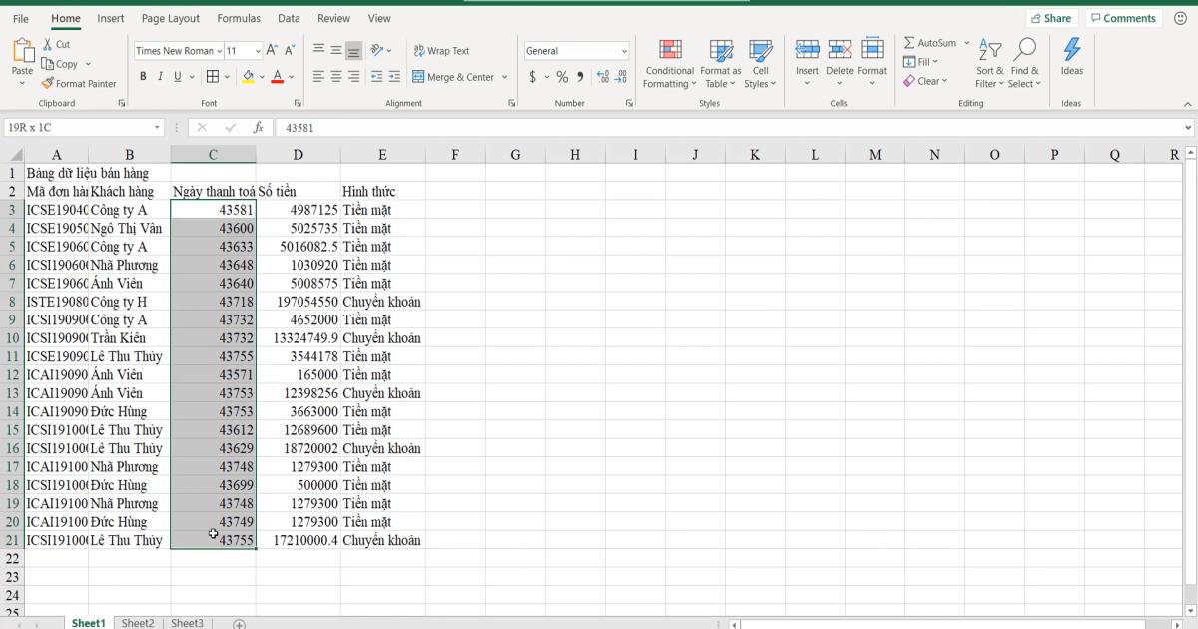Open the Sheet2 worksheet
Image resolution: width=1198 pixels, height=629 pixels.
(138, 622)
